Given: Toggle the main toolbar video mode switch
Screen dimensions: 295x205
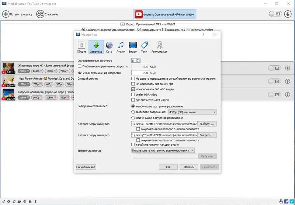Looking at the screenshot, I should (275, 14).
